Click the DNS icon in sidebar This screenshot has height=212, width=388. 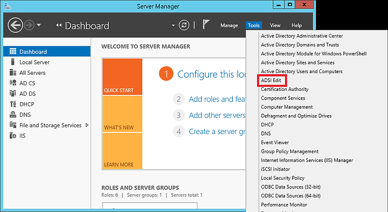click(x=13, y=115)
